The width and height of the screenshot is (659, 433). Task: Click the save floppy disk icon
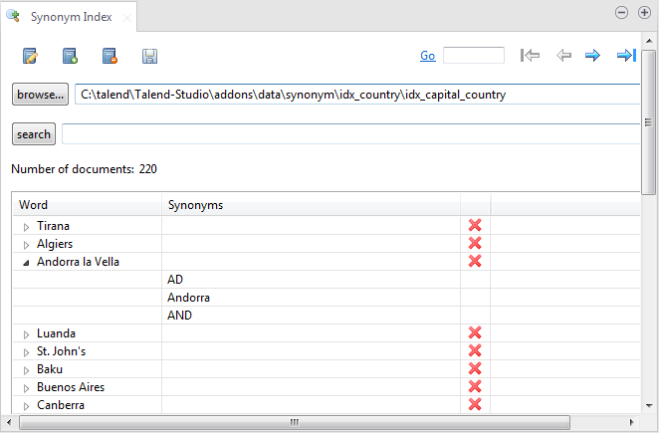(x=150, y=57)
